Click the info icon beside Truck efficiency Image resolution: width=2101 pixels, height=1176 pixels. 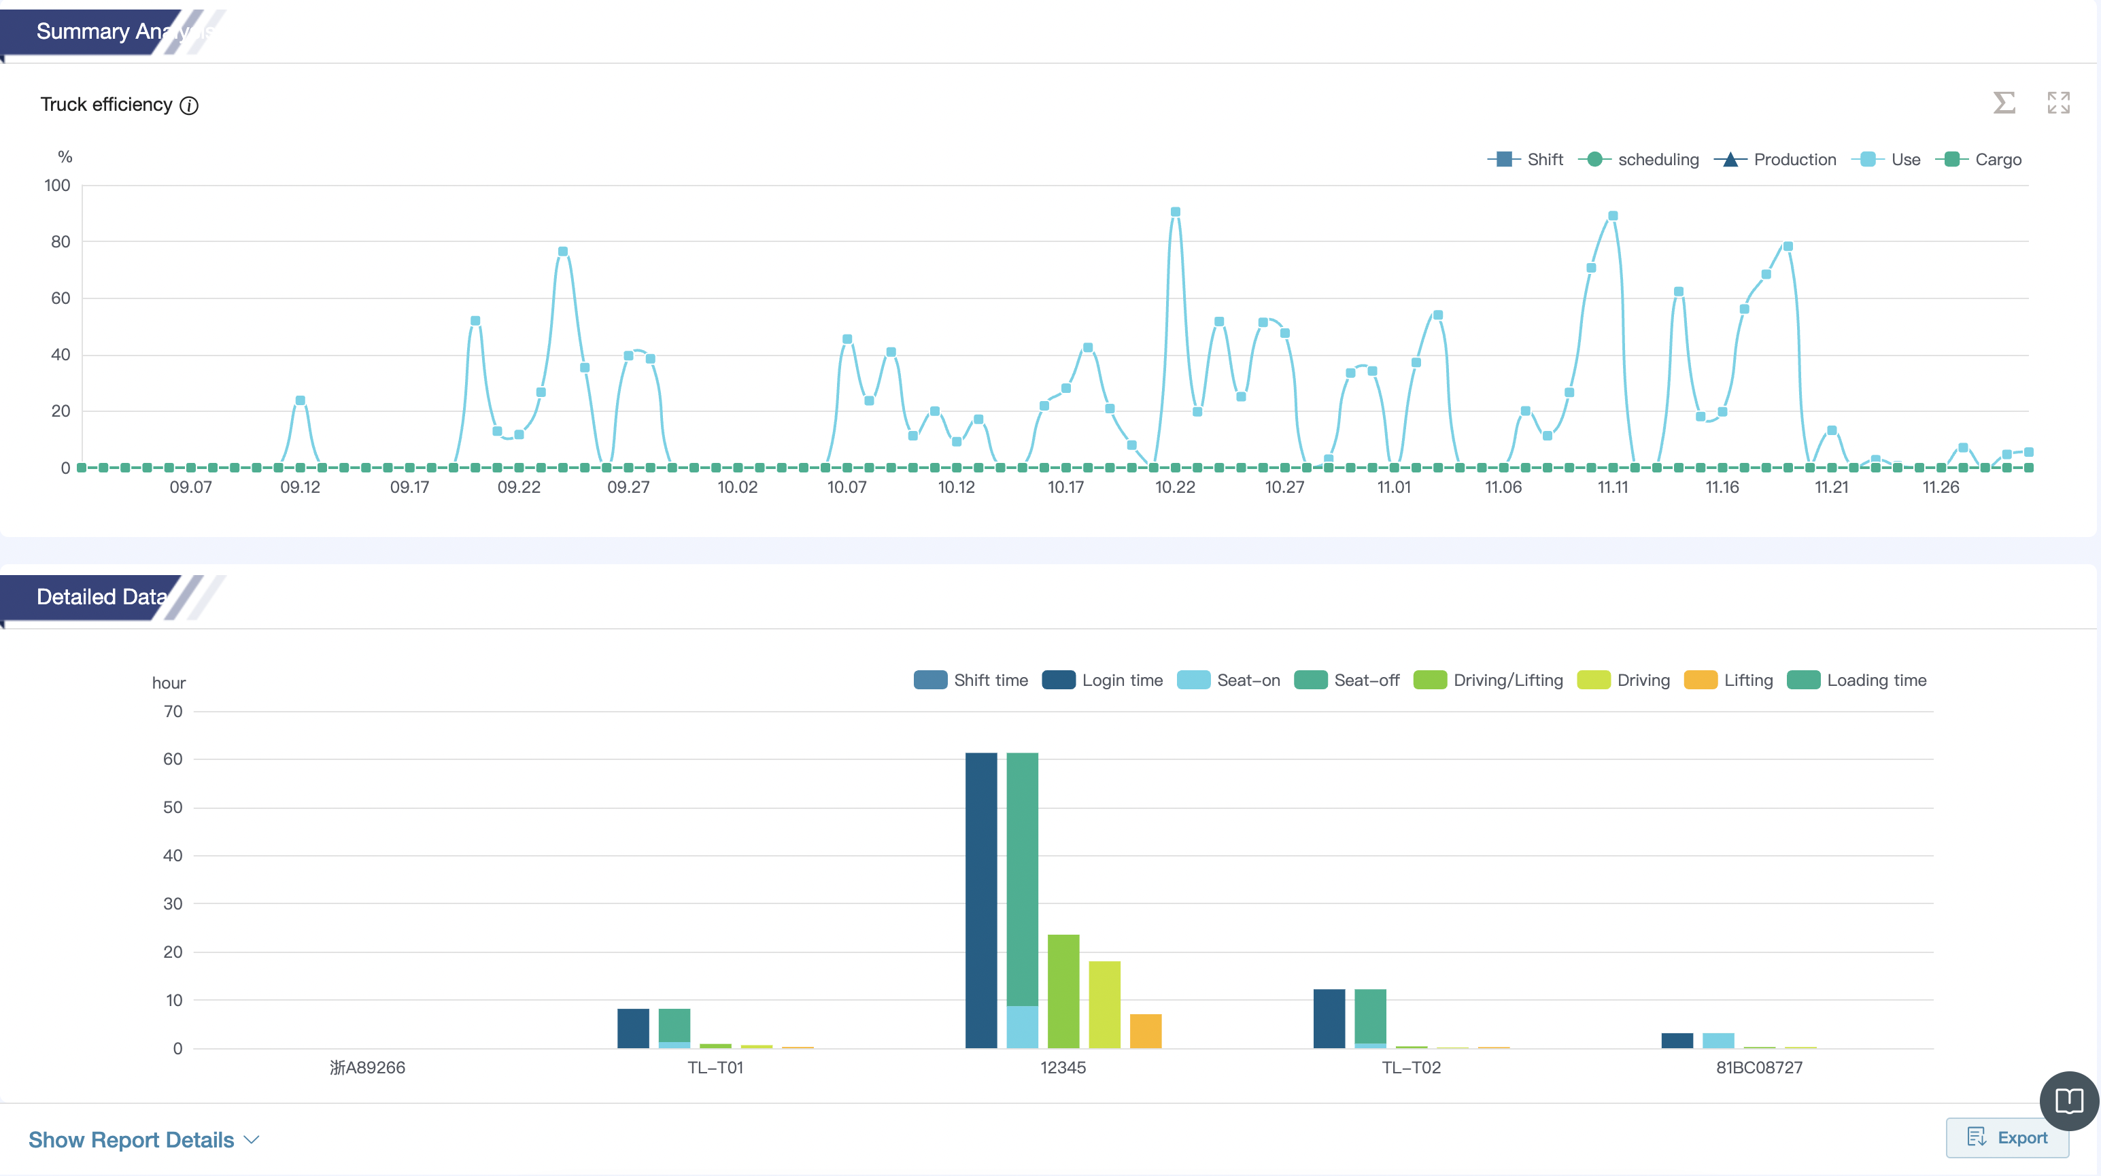pos(188,106)
